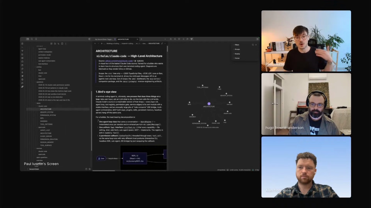This screenshot has height=208, width=371.
Task: Click the '34 backlinks' status bar item
Action: [x=221, y=170]
